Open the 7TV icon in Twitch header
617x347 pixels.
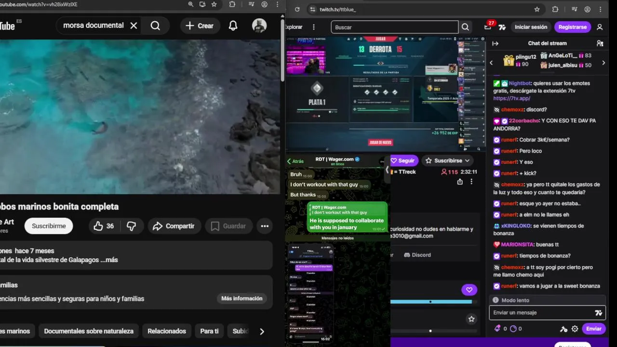click(502, 27)
